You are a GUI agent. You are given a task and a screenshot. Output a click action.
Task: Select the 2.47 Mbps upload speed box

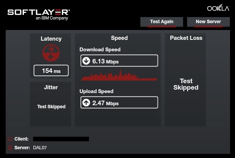tap(119, 103)
